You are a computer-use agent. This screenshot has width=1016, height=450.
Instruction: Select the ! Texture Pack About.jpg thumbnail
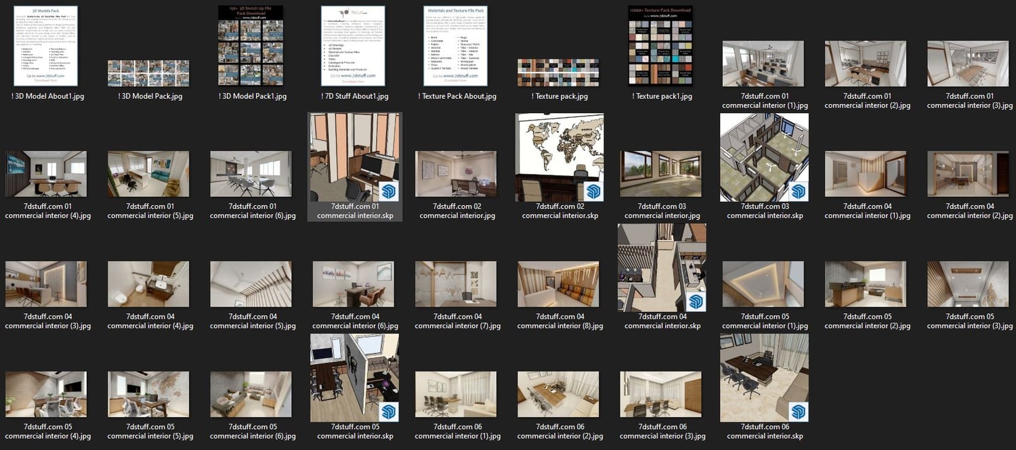456,46
